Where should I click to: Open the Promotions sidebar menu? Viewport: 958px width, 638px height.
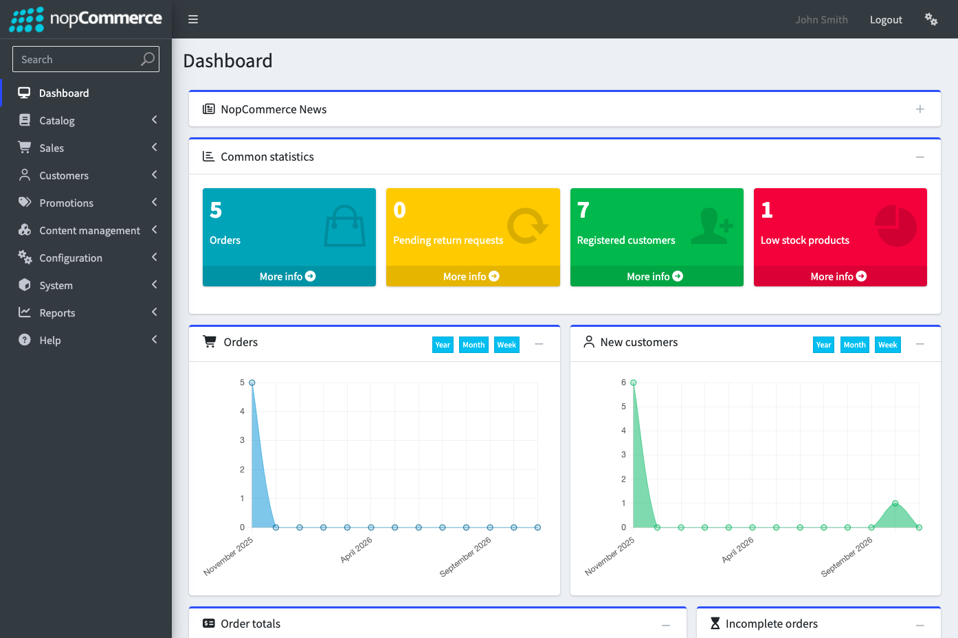(x=87, y=203)
